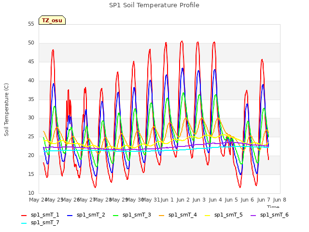Click purple swatch beside sp1_smT_6
Viewport: 309px width, 232px height.
pos(253,216)
